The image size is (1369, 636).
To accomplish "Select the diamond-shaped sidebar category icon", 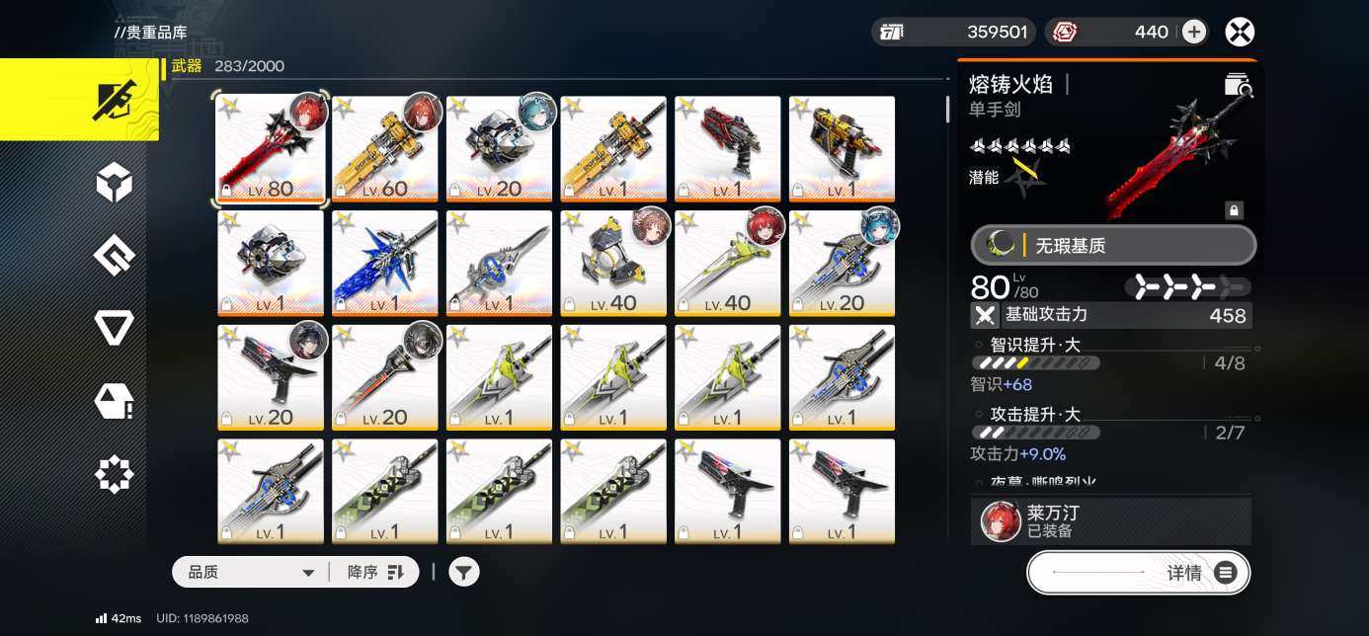I will coord(114,256).
